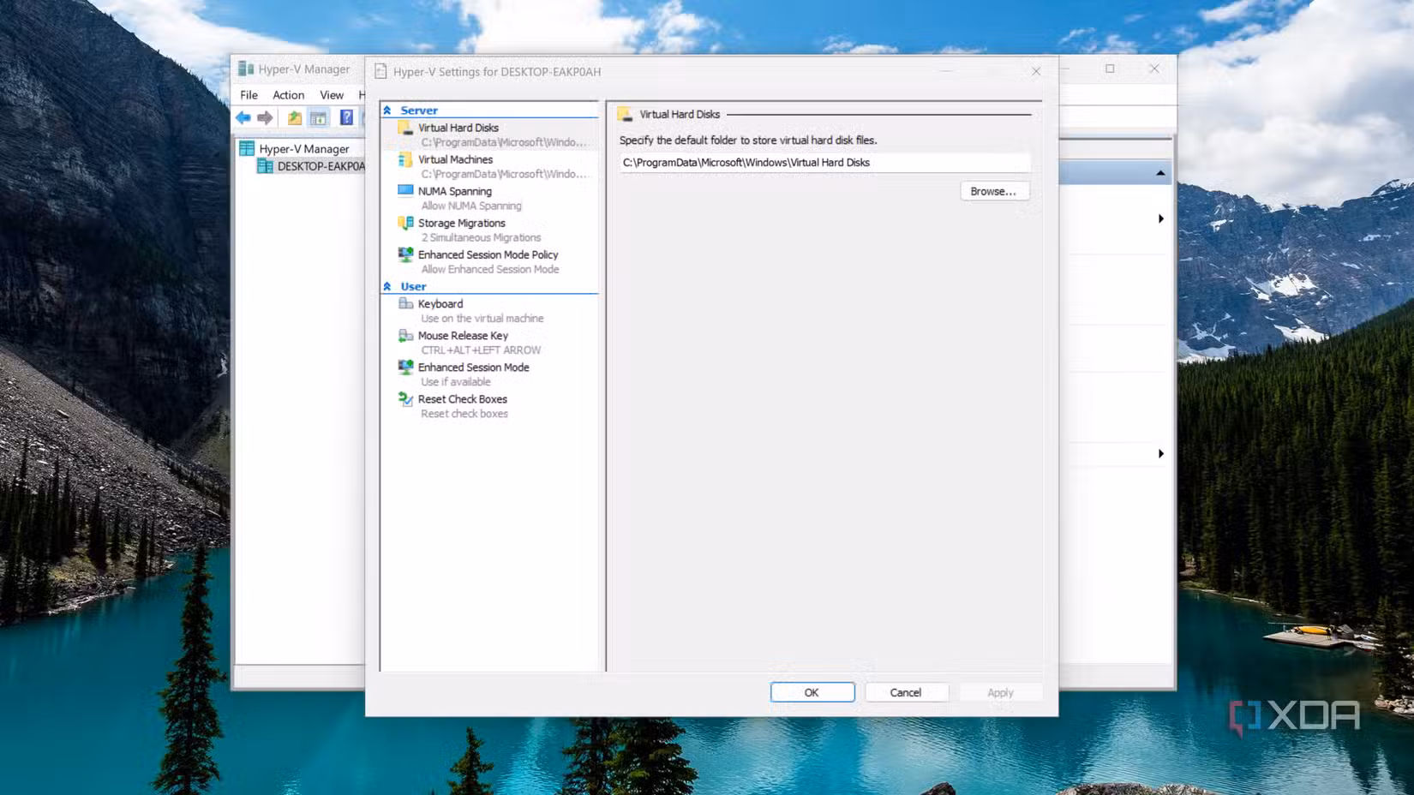This screenshot has height=795, width=1414.
Task: Click 'Use on the virtual machine' subtext
Action: pos(482,318)
